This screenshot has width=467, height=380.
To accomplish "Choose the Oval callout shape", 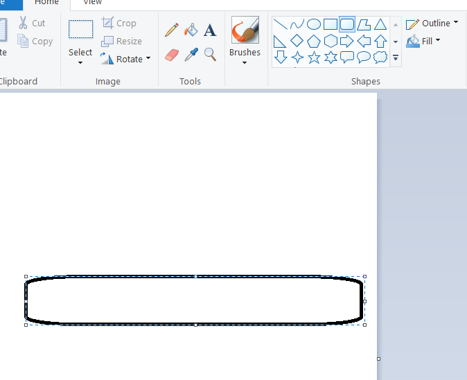I will point(364,57).
